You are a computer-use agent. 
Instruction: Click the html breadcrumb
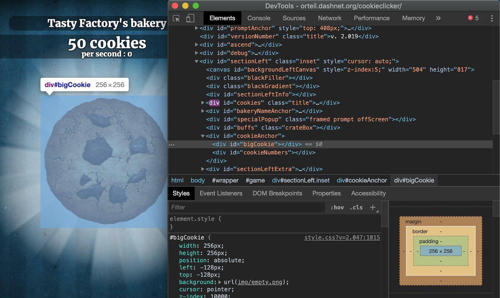click(x=177, y=180)
